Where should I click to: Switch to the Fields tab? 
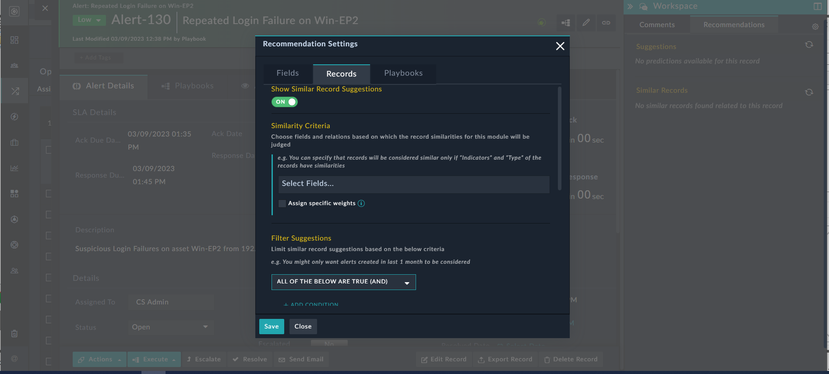point(288,73)
